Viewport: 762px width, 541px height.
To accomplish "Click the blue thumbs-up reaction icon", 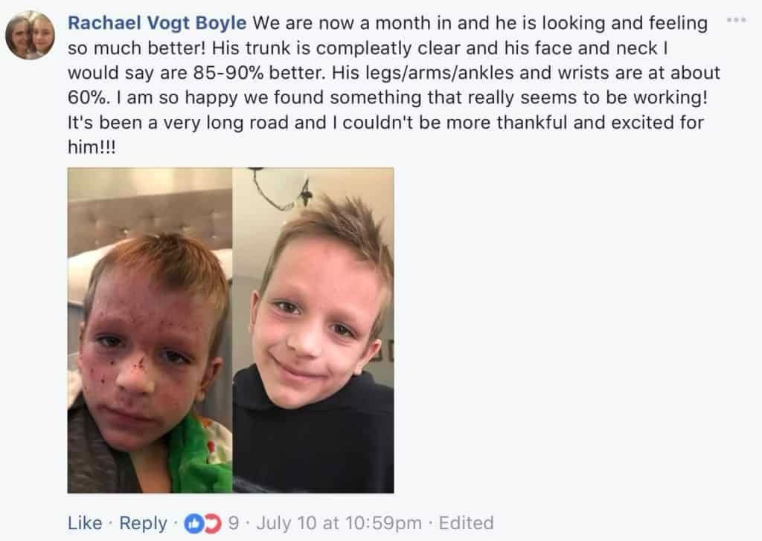I will (x=193, y=523).
